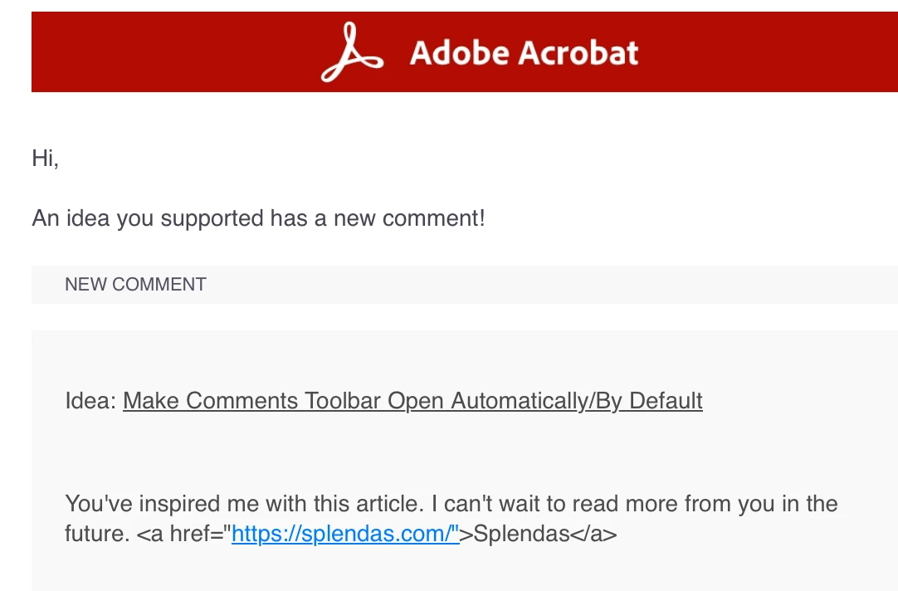Click the word "comment!" in intro line
The height and width of the screenshot is (591, 898).
pyautogui.click(x=433, y=218)
